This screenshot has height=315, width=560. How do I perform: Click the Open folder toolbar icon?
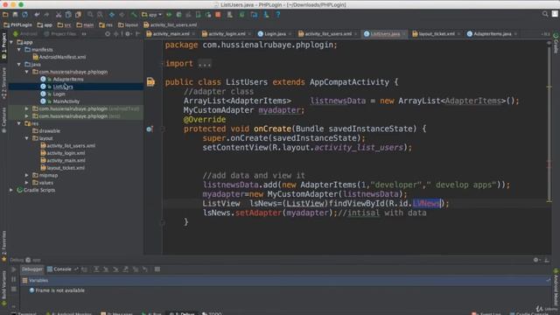pos(5,15)
